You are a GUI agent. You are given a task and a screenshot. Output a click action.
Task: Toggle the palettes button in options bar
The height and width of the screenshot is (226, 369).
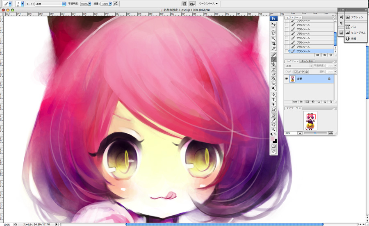tap(184, 4)
